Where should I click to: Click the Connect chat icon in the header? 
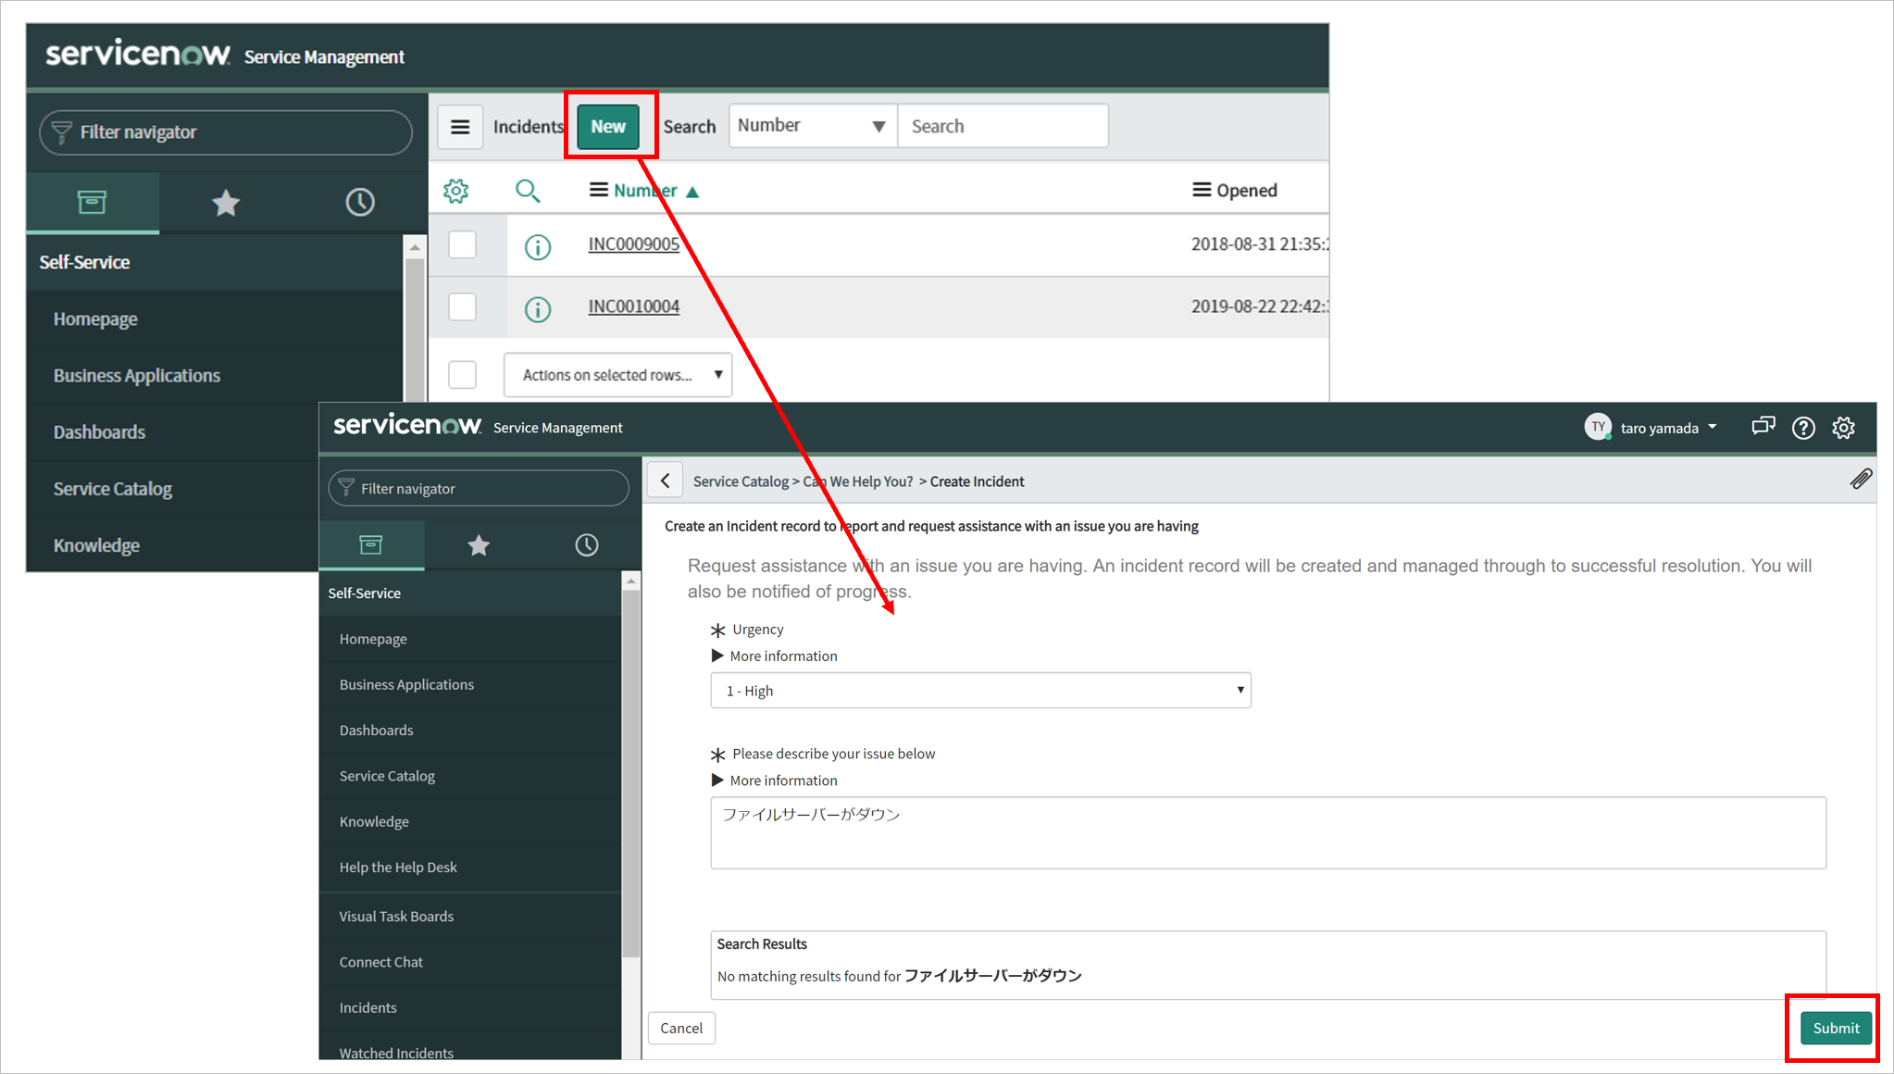[x=1763, y=427]
